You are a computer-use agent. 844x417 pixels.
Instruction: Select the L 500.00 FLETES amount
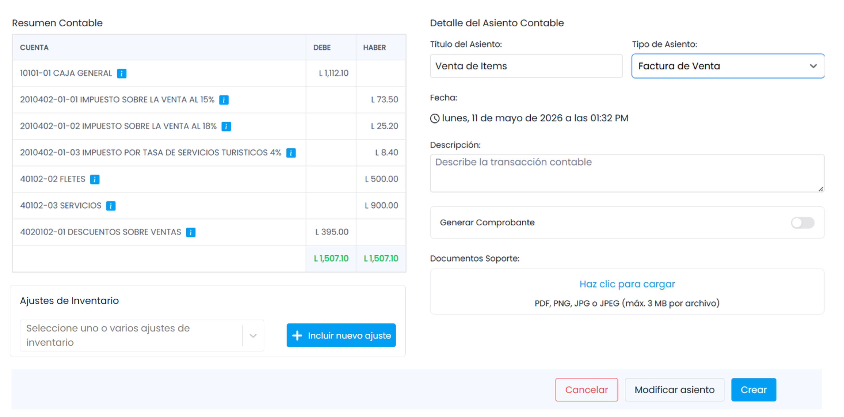(x=382, y=180)
